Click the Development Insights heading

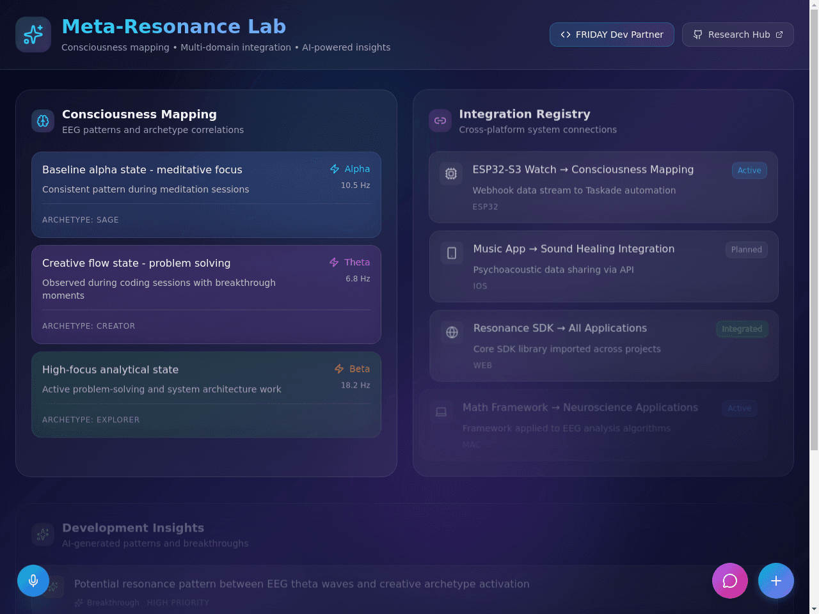pos(133,528)
